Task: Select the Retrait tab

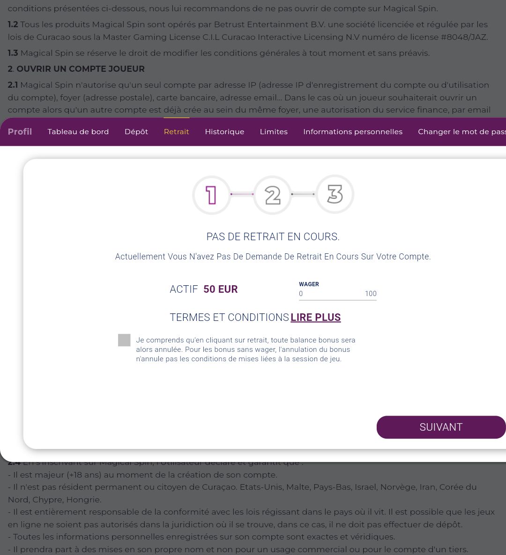Action: coord(177,132)
